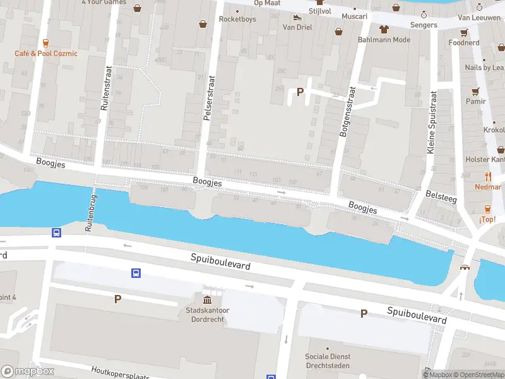Open the Mapbox logo link
The width and height of the screenshot is (505, 379).
[28, 371]
